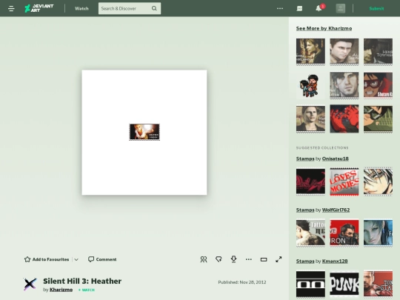Open the Loves Movies stamp thumbnail
This screenshot has height=300, width=400.
tap(344, 181)
